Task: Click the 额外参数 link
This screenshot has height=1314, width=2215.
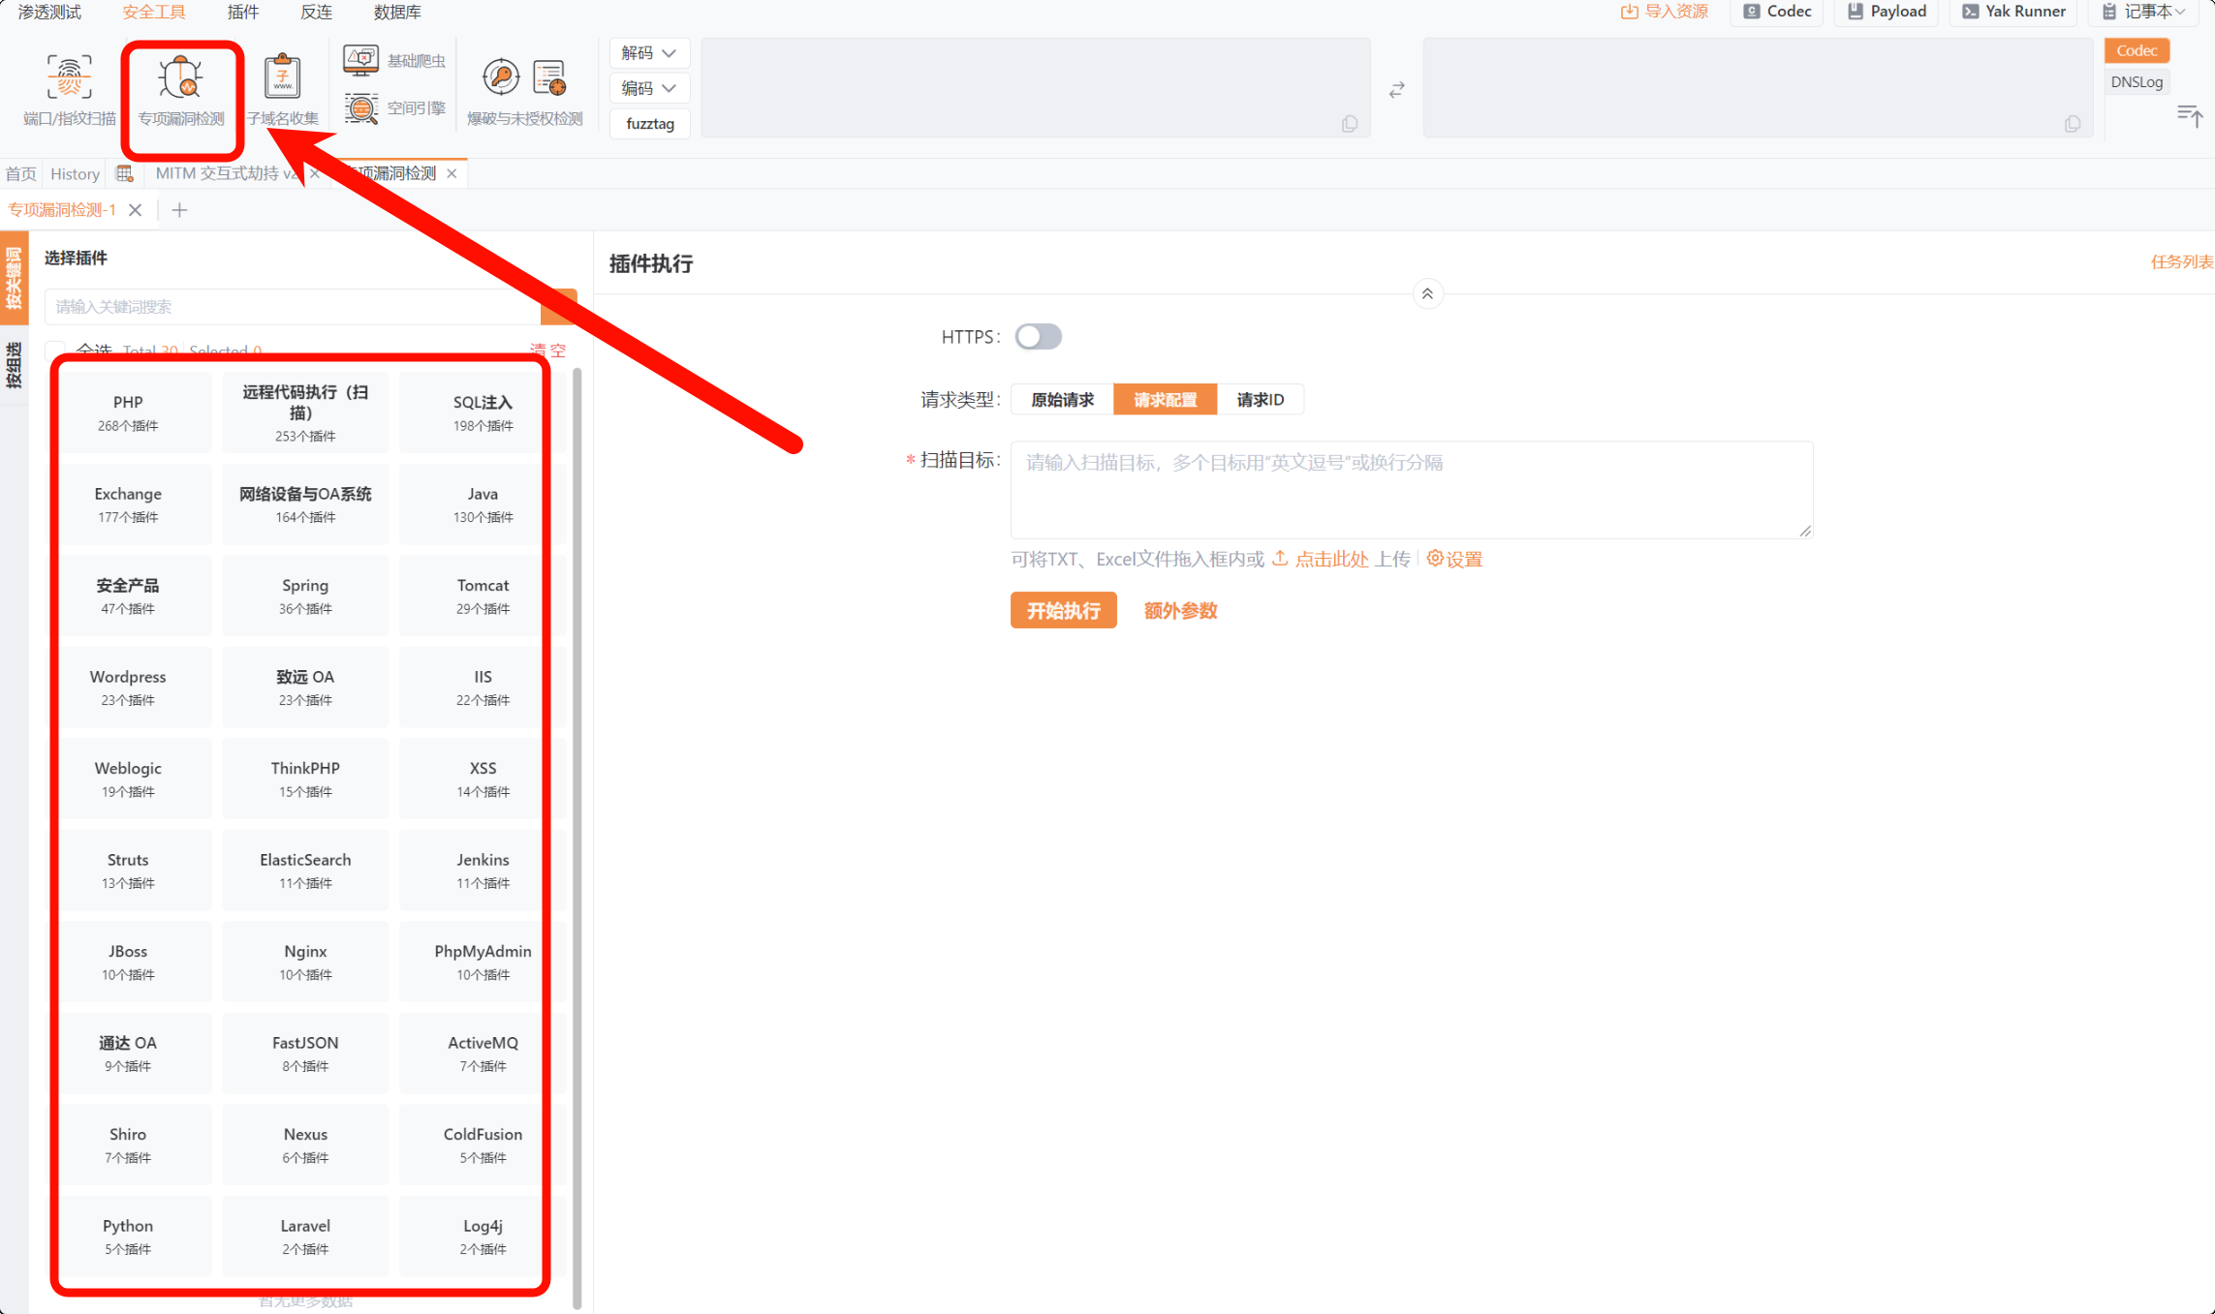Action: pos(1179,611)
